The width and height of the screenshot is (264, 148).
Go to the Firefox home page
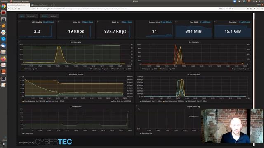pos(19,9)
